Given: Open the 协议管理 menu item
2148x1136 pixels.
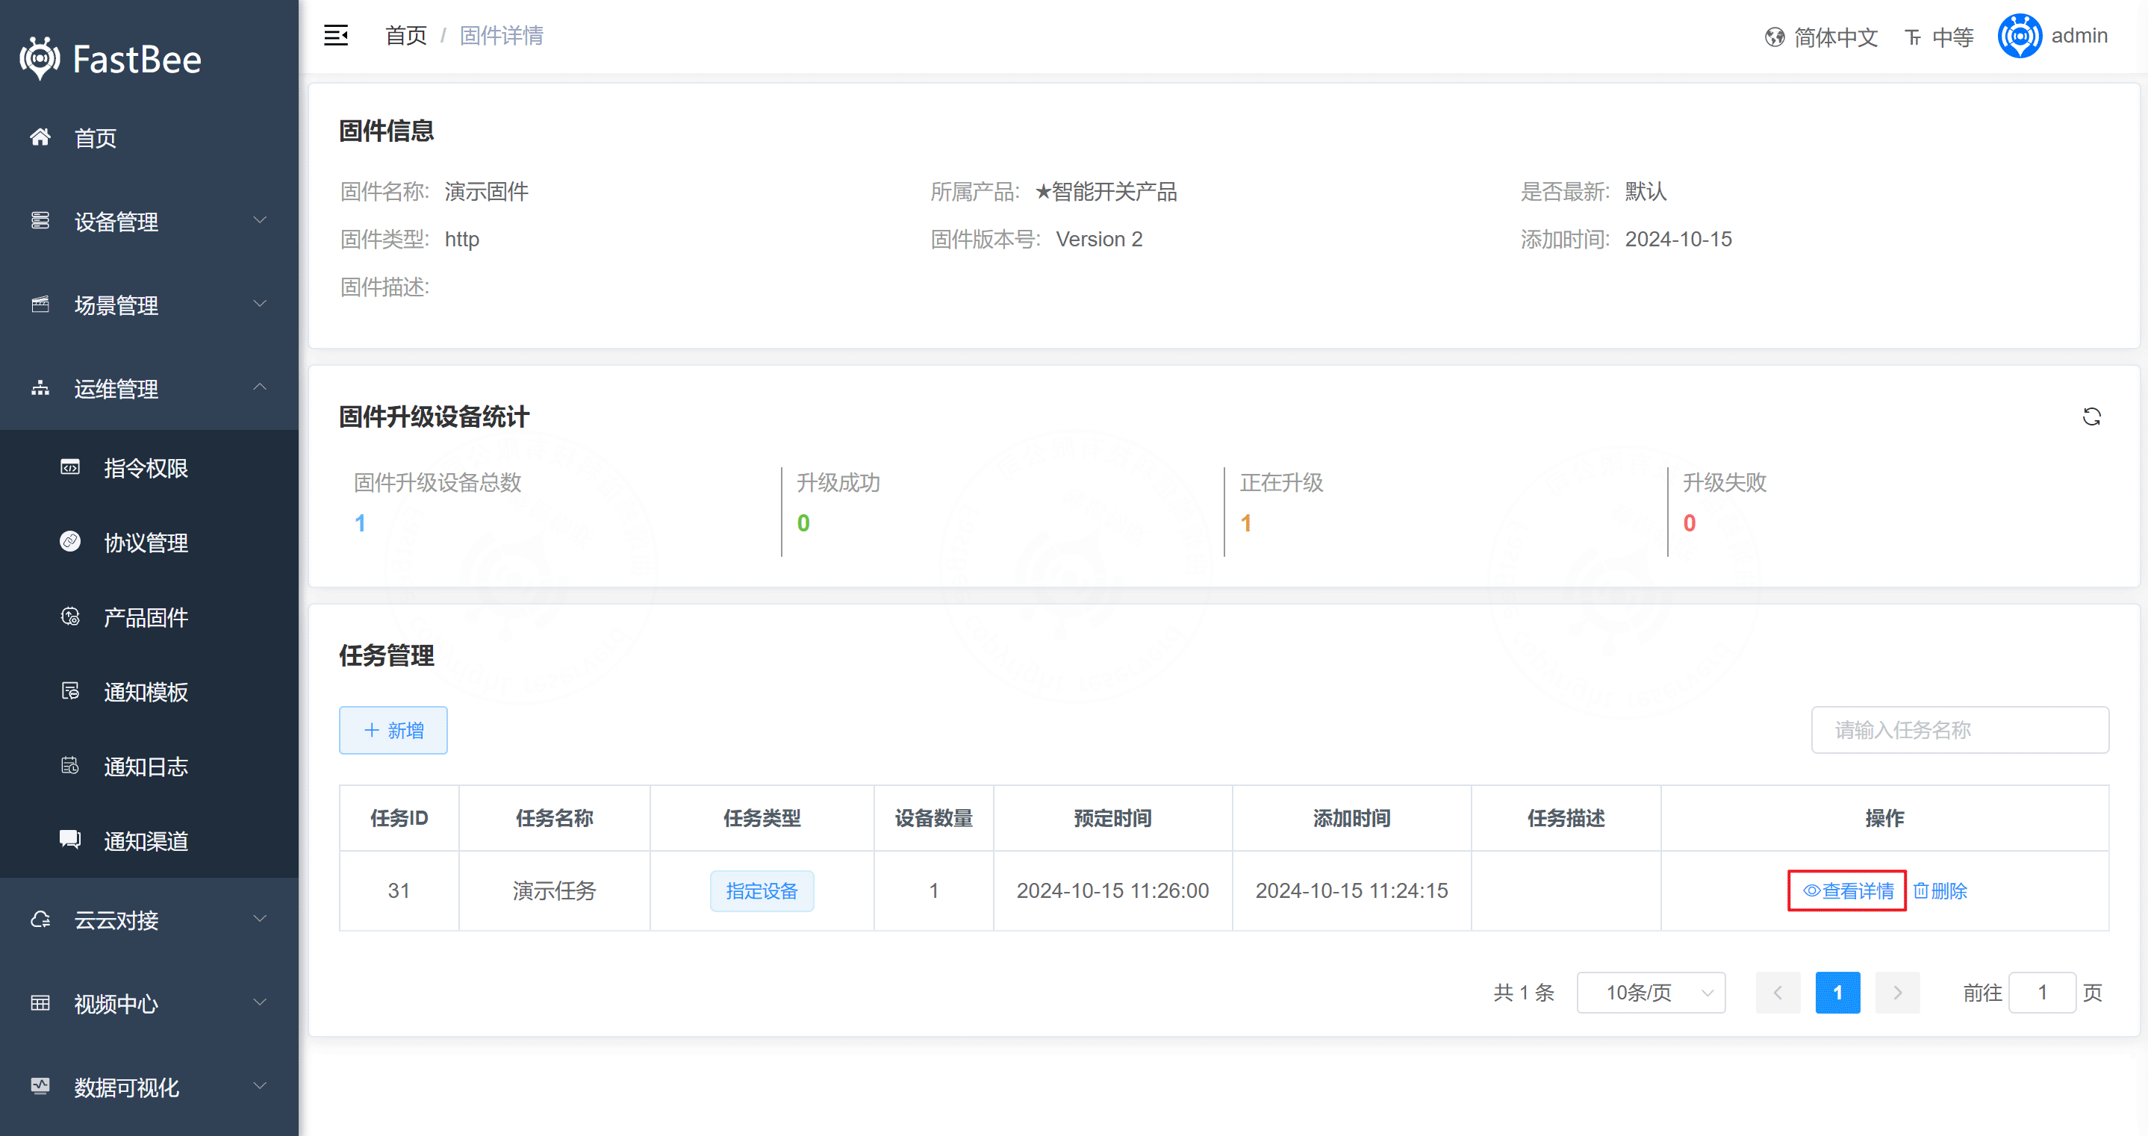Looking at the screenshot, I should 149,543.
